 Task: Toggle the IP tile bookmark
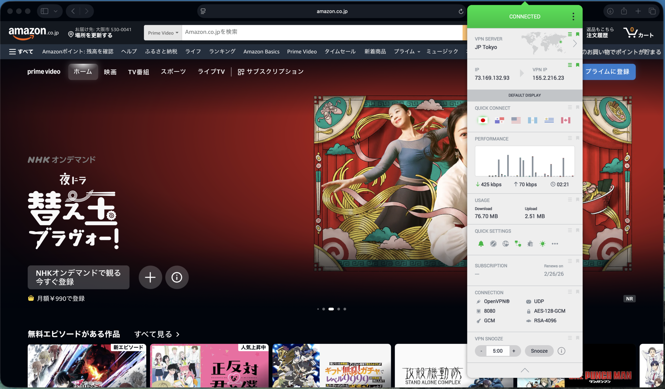[x=577, y=65]
